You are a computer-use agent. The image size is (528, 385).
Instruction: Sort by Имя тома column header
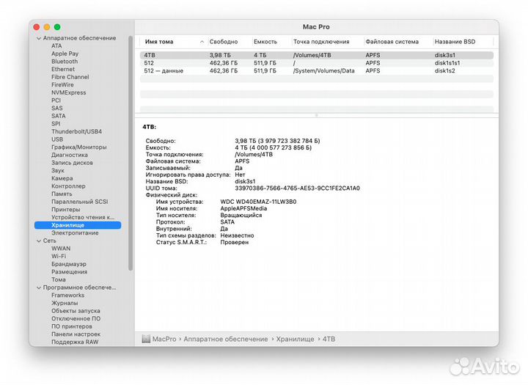159,42
